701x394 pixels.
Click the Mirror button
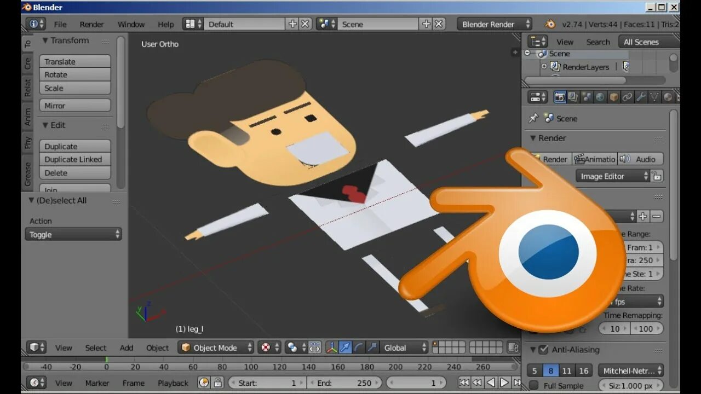pos(74,105)
